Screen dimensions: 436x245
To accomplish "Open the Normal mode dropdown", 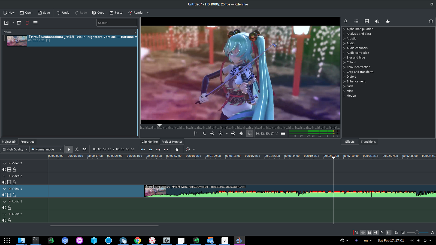I will (x=47, y=149).
